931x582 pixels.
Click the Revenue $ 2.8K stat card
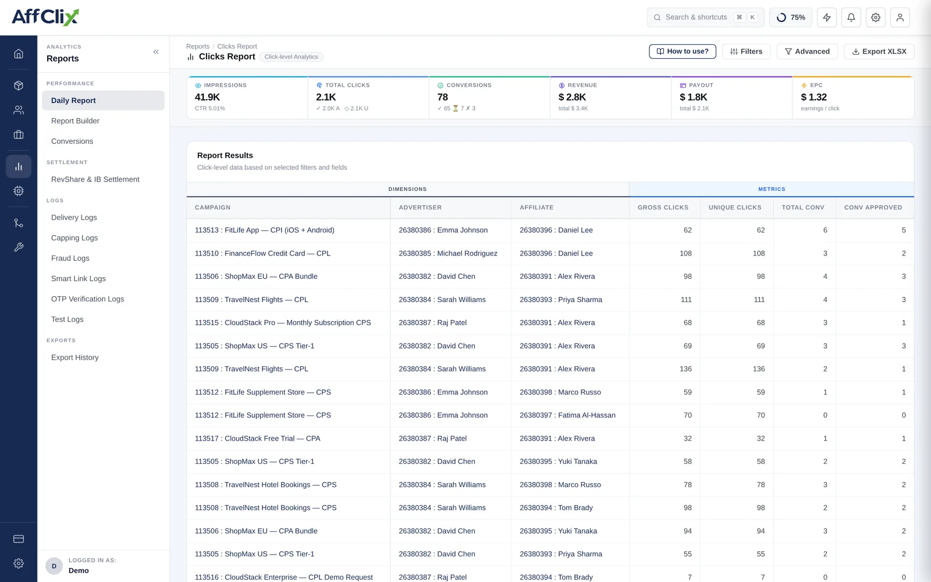point(610,97)
